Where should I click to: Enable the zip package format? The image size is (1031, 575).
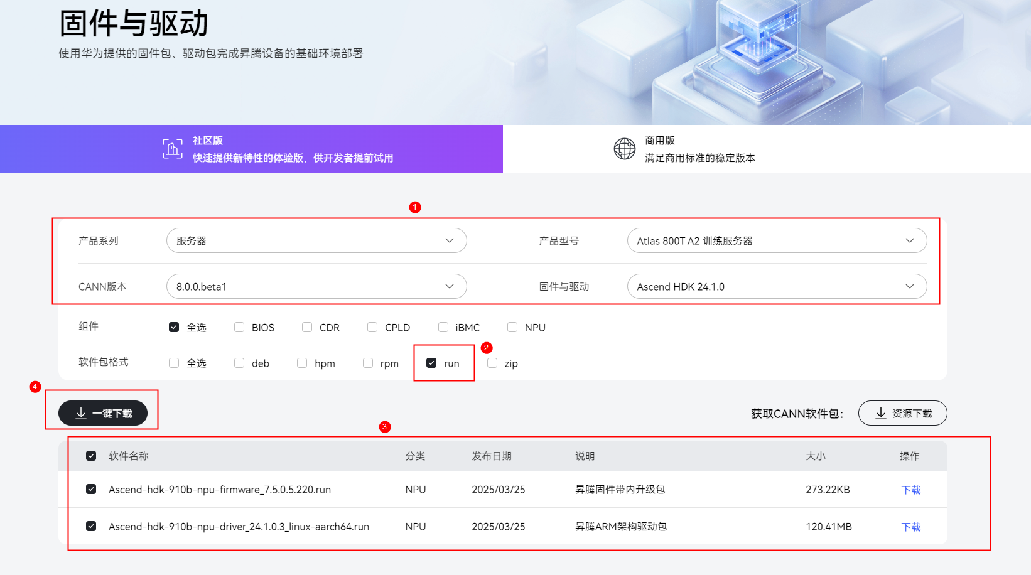[492, 363]
